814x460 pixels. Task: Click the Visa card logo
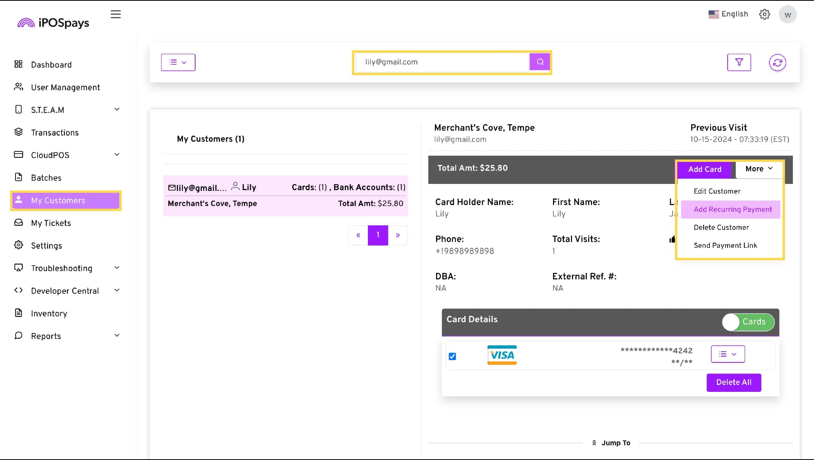pyautogui.click(x=502, y=355)
